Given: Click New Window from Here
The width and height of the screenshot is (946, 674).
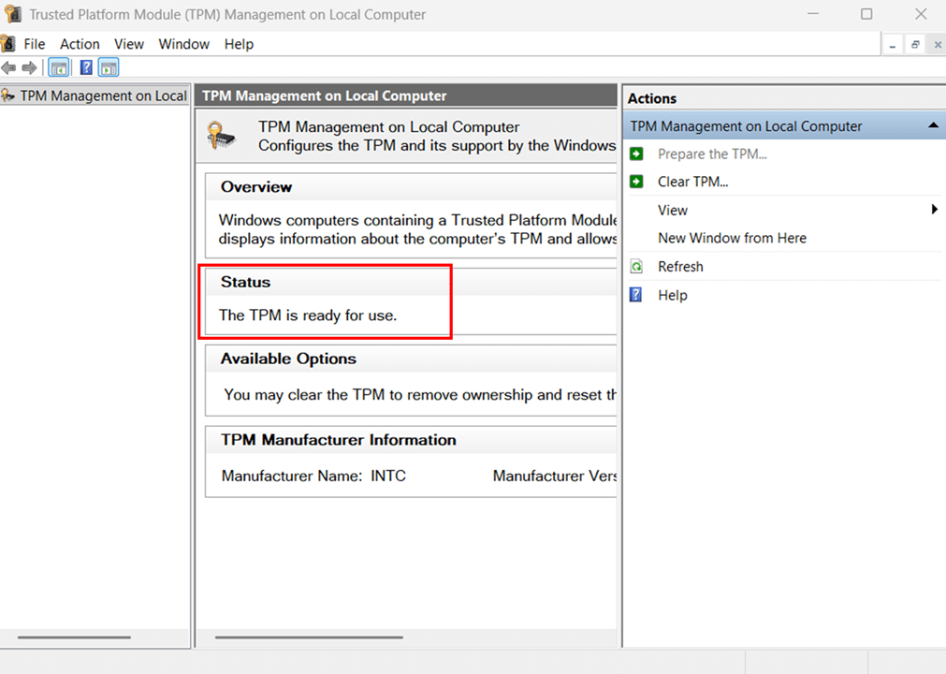Looking at the screenshot, I should pos(732,238).
